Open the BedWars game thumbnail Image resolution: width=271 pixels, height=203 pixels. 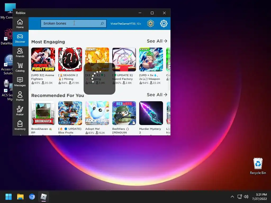124,113
